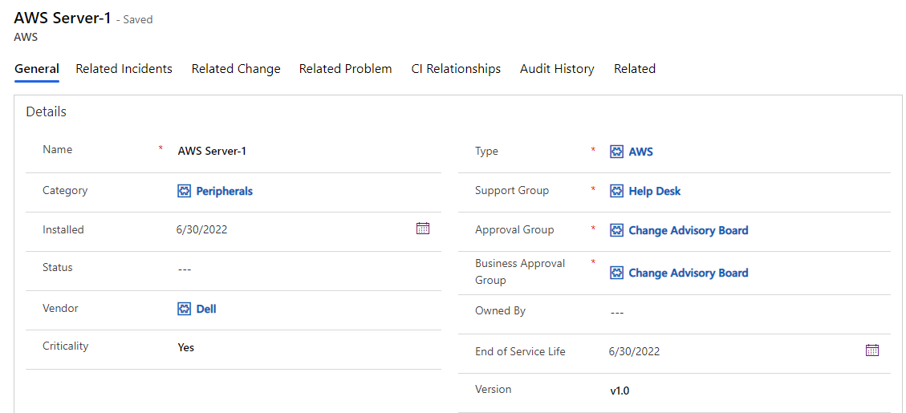The width and height of the screenshot is (906, 413).
Task: Click the Installed date calendar icon
Action: tap(423, 229)
